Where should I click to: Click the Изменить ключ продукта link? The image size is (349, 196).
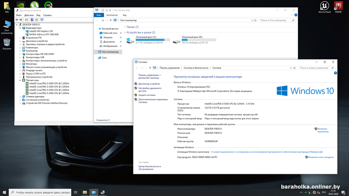pos(321,157)
